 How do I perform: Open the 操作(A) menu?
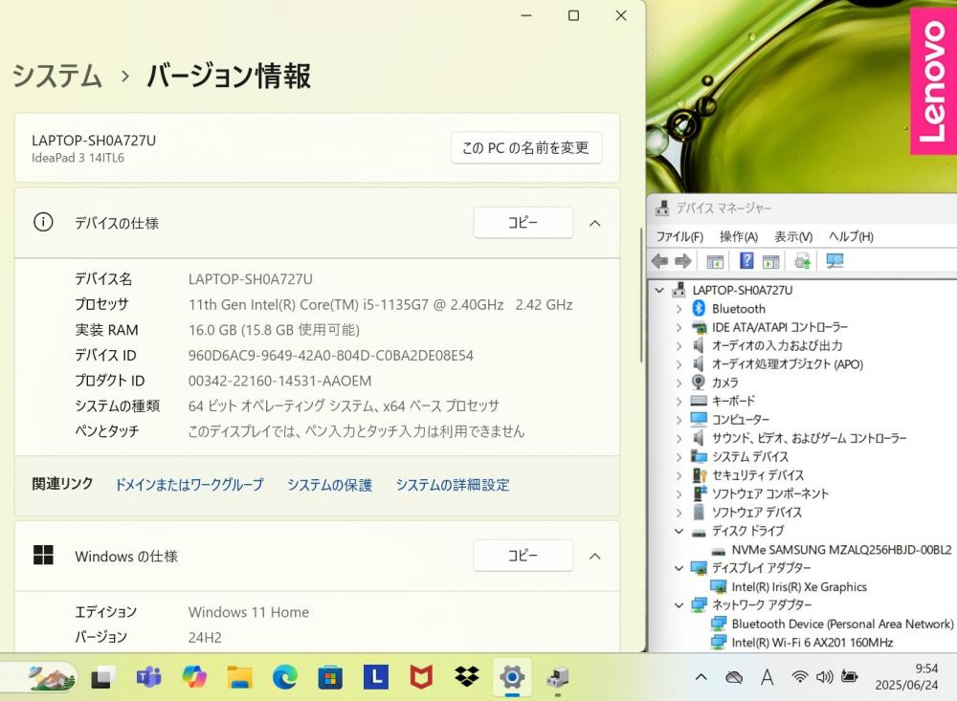pyautogui.click(x=739, y=237)
